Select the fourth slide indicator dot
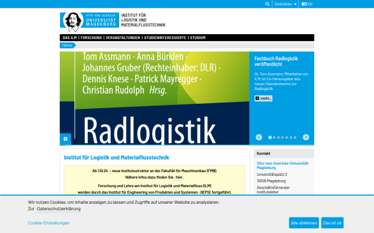 282,137
